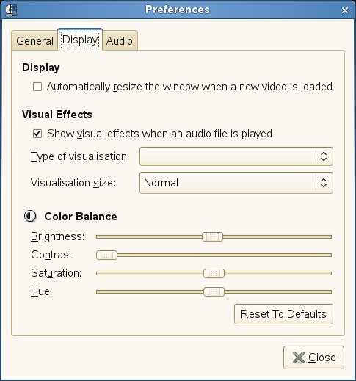The width and height of the screenshot is (356, 381).
Task: Open the Audio tab
Action: [x=120, y=40]
